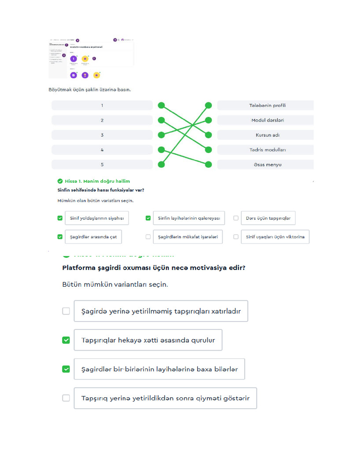The image size is (338, 451).
Task: Select the Sinif uşaqları üçün viktorina option
Action: point(275,237)
